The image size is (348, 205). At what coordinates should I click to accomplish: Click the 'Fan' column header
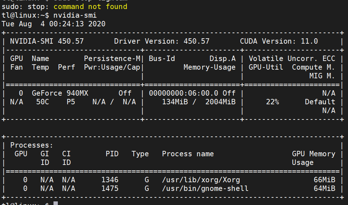17,67
